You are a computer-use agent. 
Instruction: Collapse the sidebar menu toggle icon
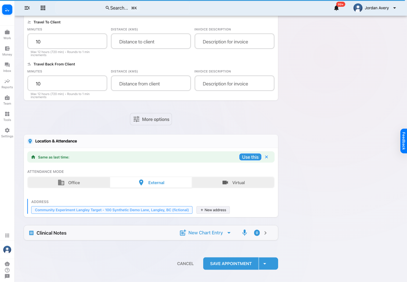coord(27,8)
